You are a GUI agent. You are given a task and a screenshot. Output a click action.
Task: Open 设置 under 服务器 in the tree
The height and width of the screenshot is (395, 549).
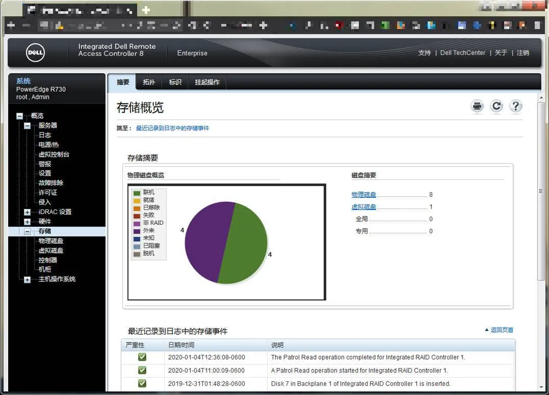pos(45,173)
